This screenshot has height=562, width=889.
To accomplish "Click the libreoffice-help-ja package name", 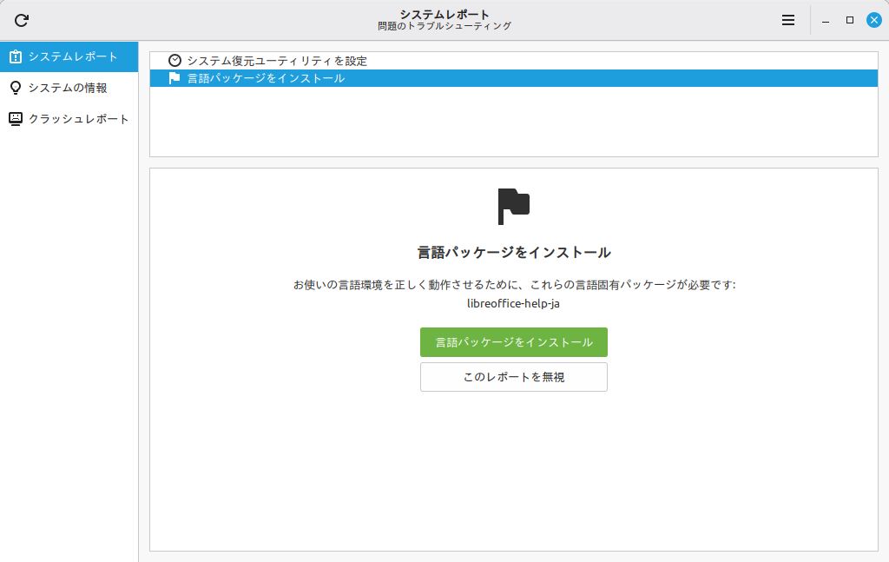I will (x=513, y=303).
